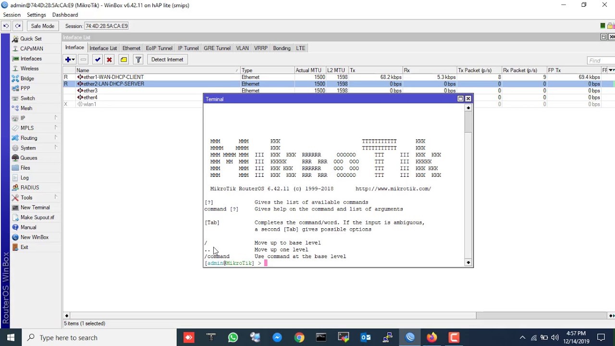Click the yellow Comment button
Viewport: 615px width, 346px height.
[123, 60]
